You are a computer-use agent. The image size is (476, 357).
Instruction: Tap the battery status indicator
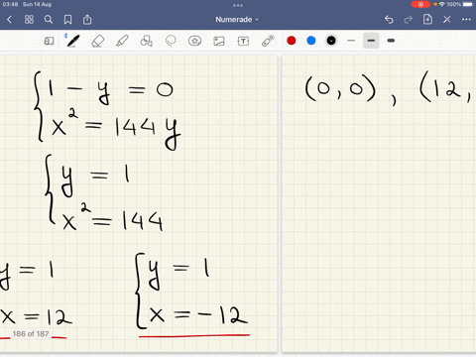(x=468, y=4)
